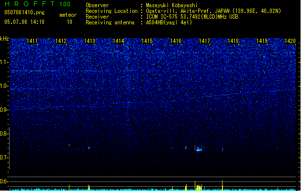
Task: Click the date stamp 05.07.06 14:10
Action: 24,22
